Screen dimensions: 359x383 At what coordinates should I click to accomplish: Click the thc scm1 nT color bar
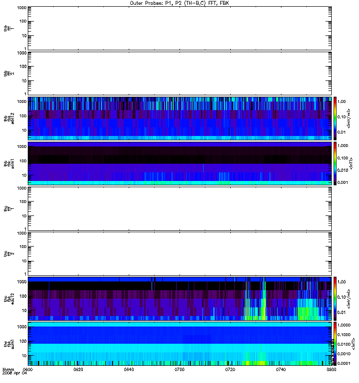(335, 344)
